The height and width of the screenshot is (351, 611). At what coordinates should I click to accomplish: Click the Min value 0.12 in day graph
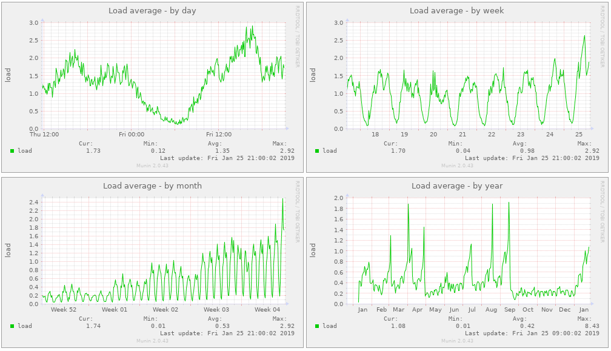tap(158, 151)
